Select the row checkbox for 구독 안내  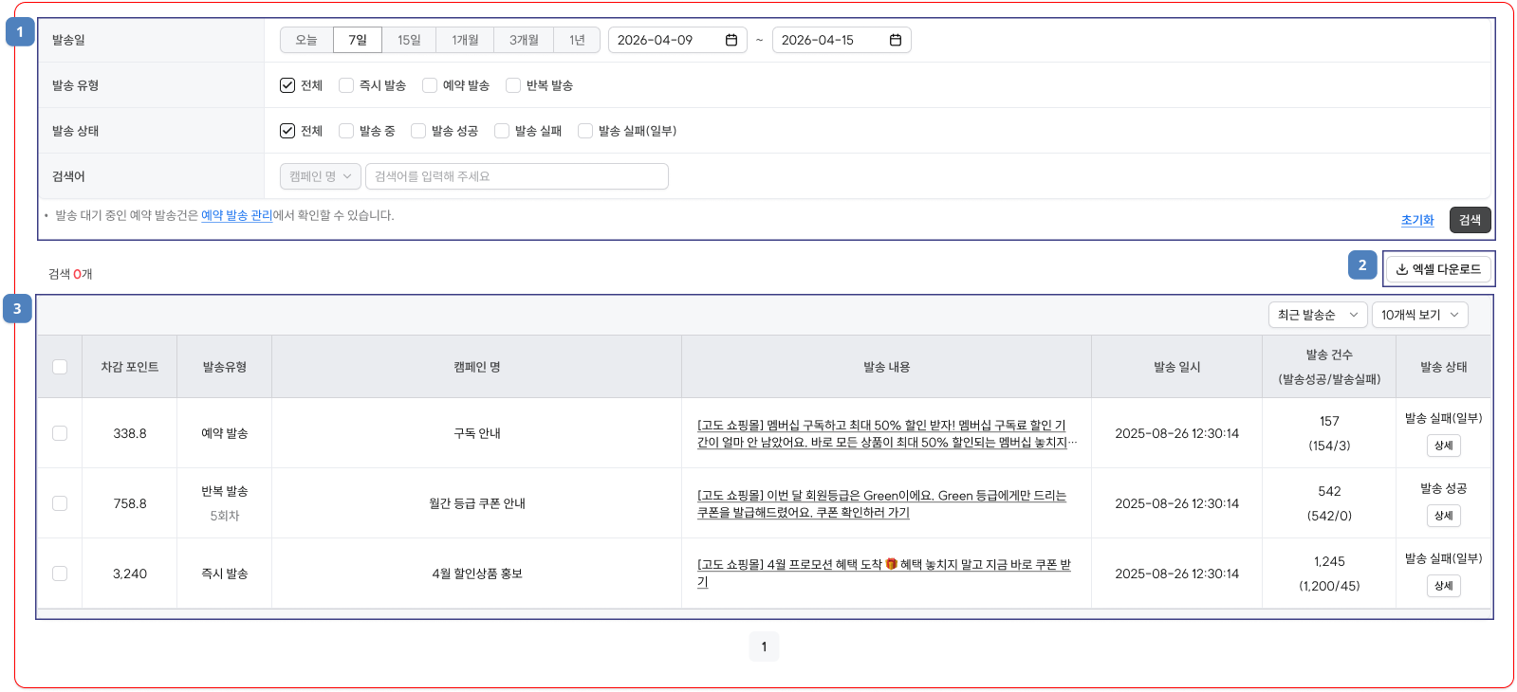(x=60, y=433)
